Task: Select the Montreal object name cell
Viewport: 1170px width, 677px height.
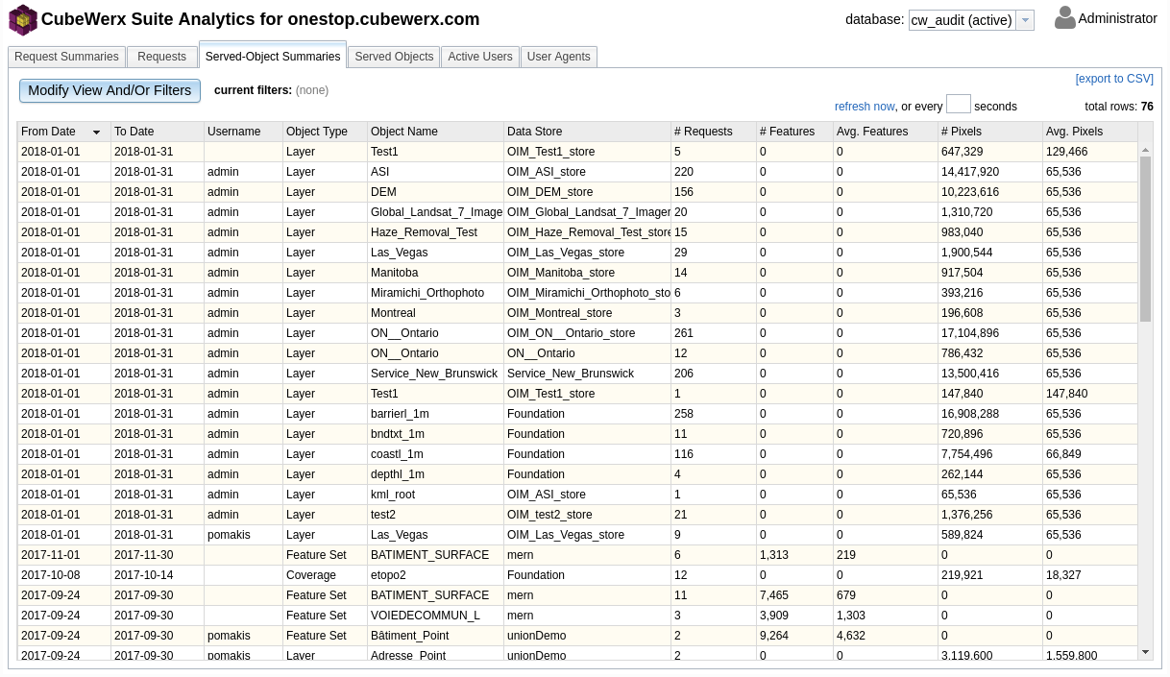Action: [435, 313]
